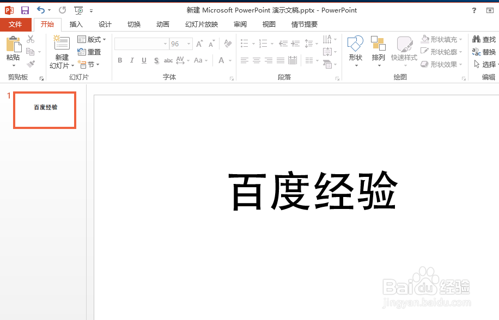Click the font size box showing 96

coord(181,44)
